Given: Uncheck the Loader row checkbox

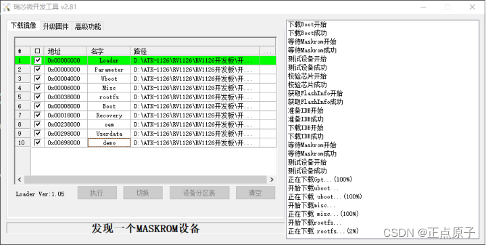Looking at the screenshot, I should [x=37, y=60].
